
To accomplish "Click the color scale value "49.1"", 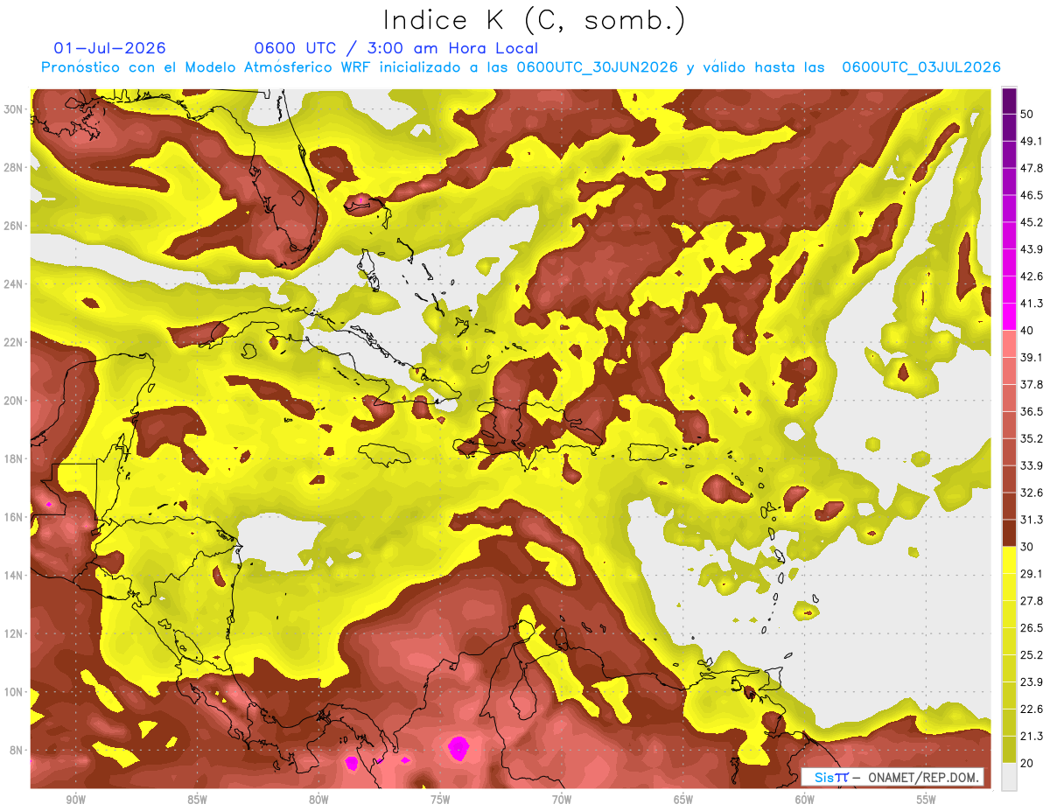I will (1031, 141).
